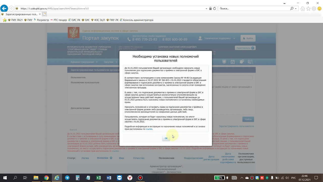The width and height of the screenshot is (323, 182).
Task: Open the 'ГМУ ЛК21' bookmark
Action: click(x=15, y=20)
